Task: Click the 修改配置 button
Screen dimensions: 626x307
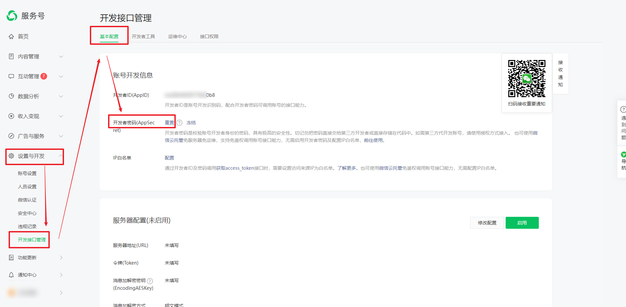Action: point(487,223)
